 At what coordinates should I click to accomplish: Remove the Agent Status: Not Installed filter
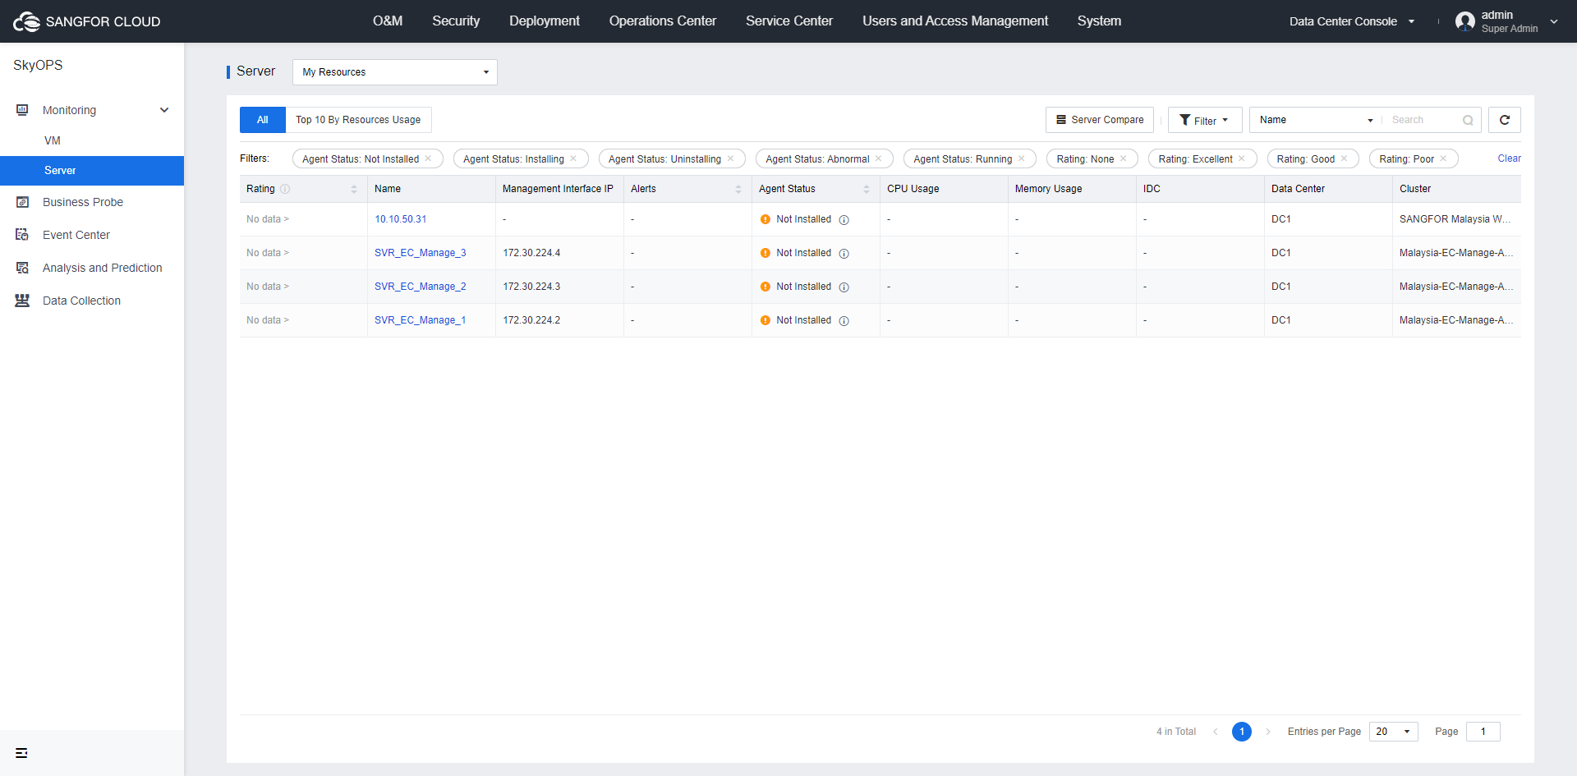tap(428, 158)
